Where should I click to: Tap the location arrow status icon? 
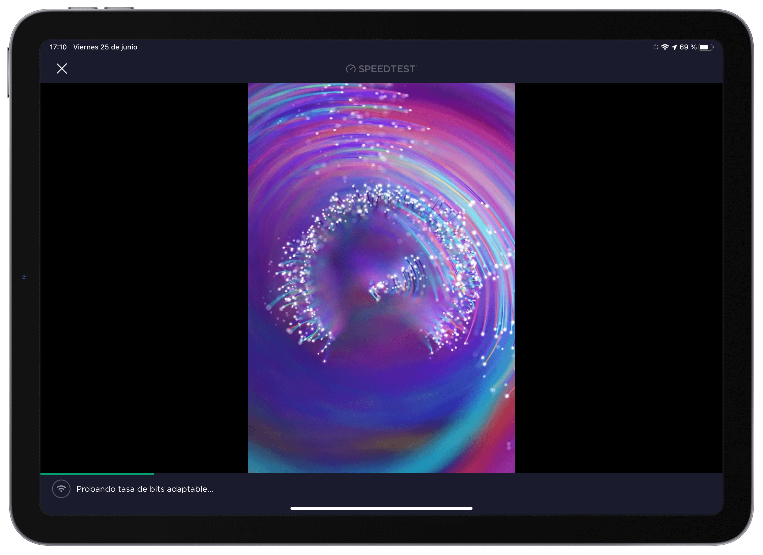coord(674,47)
